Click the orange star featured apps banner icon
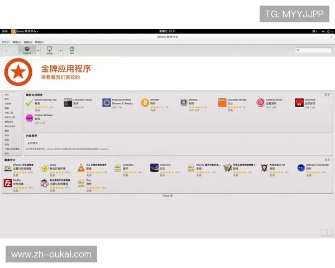 click(18, 72)
